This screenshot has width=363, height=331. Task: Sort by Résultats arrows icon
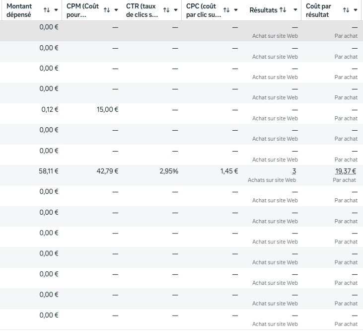click(283, 10)
